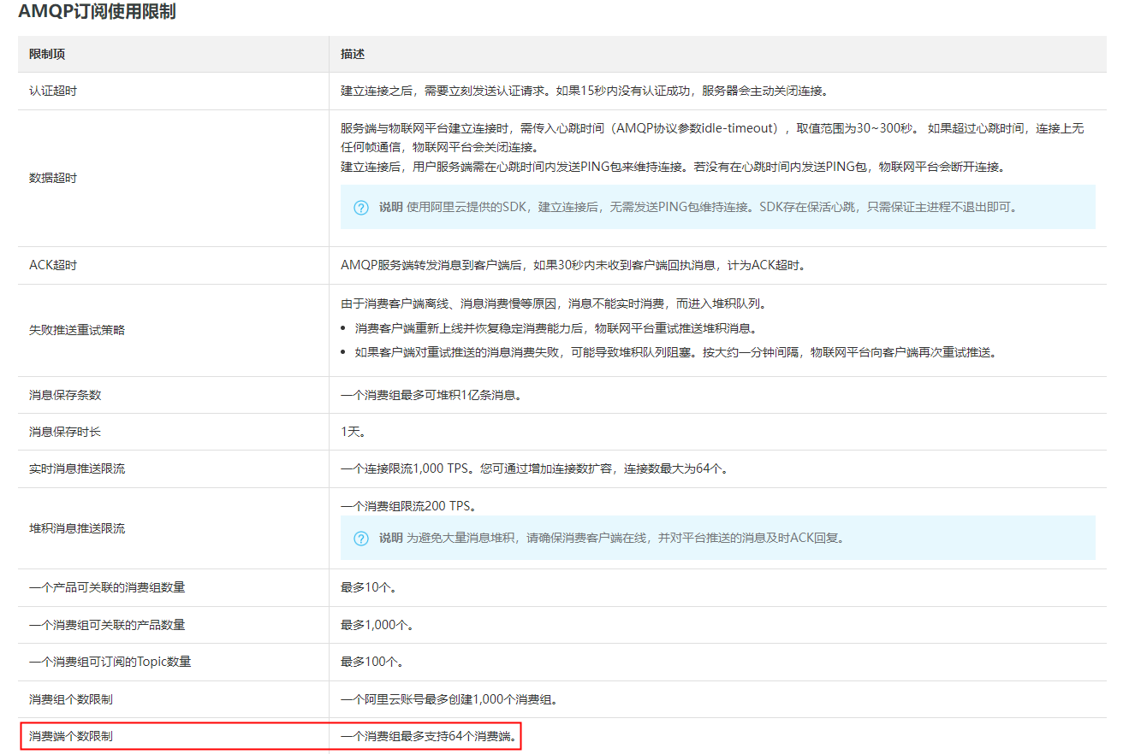The width and height of the screenshot is (1135, 754).
Task: Select the "一个消费组可订阅的Topic数量" cell
Action: [x=174, y=662]
